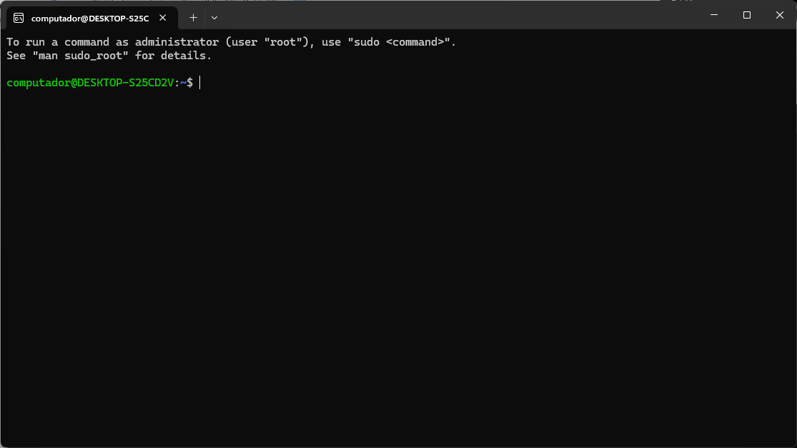Screen dimensions: 797x448
Task: Click the green computador@DESKTOP-S25CD2V prompt text
Action: click(90, 83)
